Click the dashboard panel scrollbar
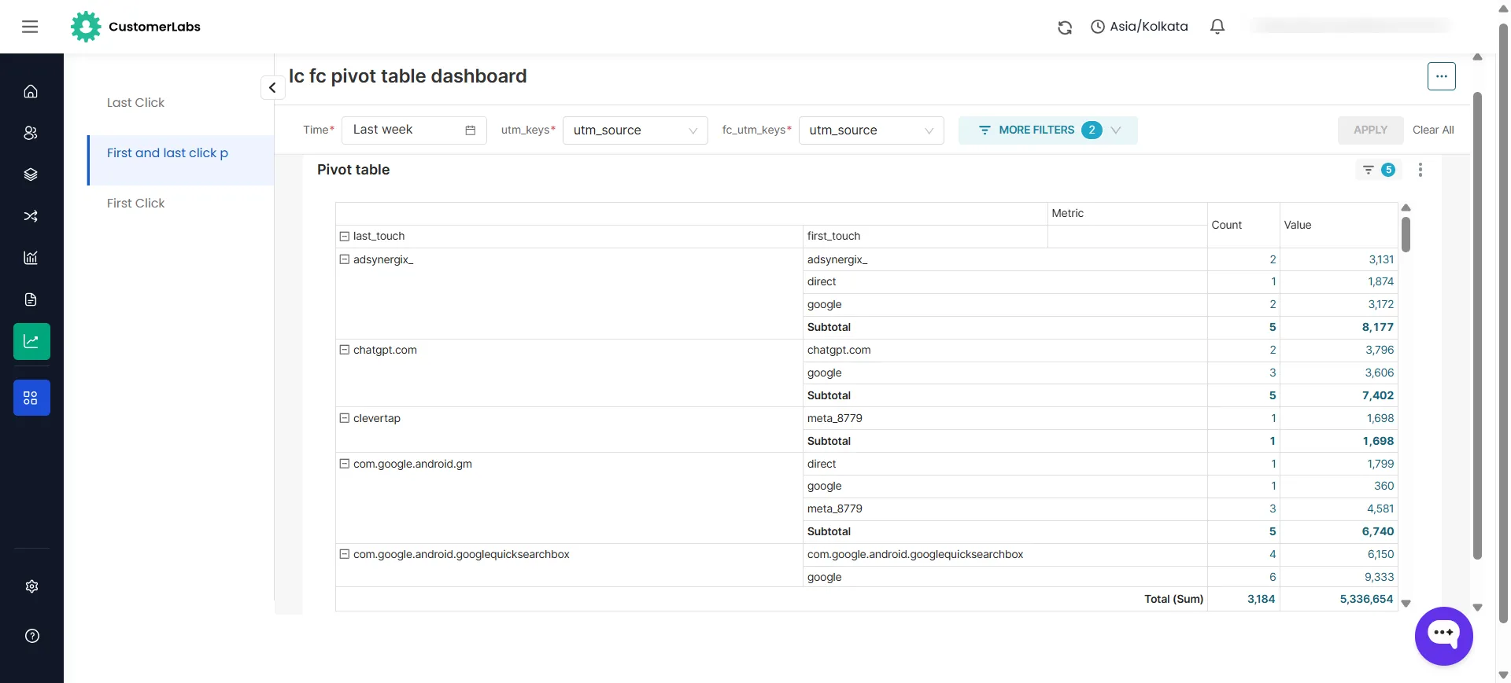The height and width of the screenshot is (683, 1511). click(1477, 325)
